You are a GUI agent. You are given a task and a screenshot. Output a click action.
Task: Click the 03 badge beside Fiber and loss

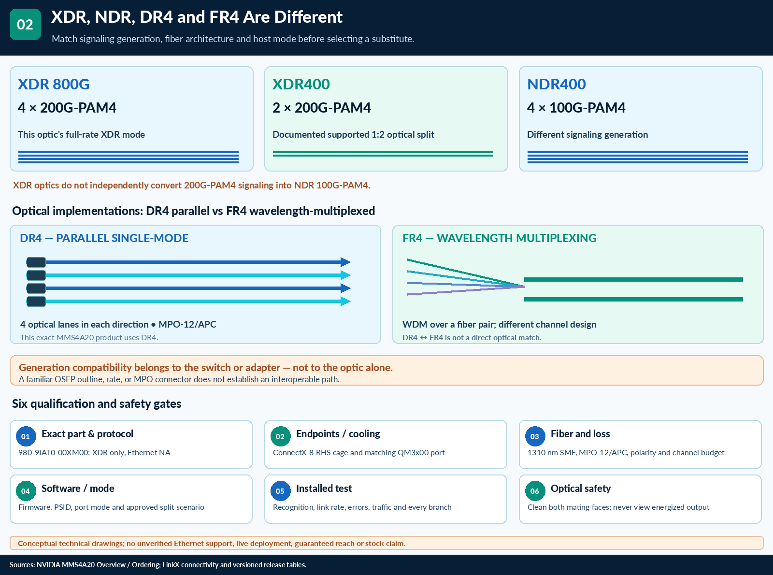535,436
